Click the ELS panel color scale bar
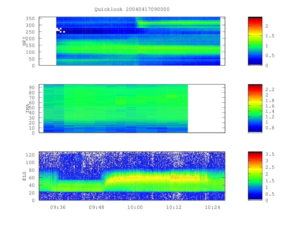300x225 pixels. (x=255, y=176)
